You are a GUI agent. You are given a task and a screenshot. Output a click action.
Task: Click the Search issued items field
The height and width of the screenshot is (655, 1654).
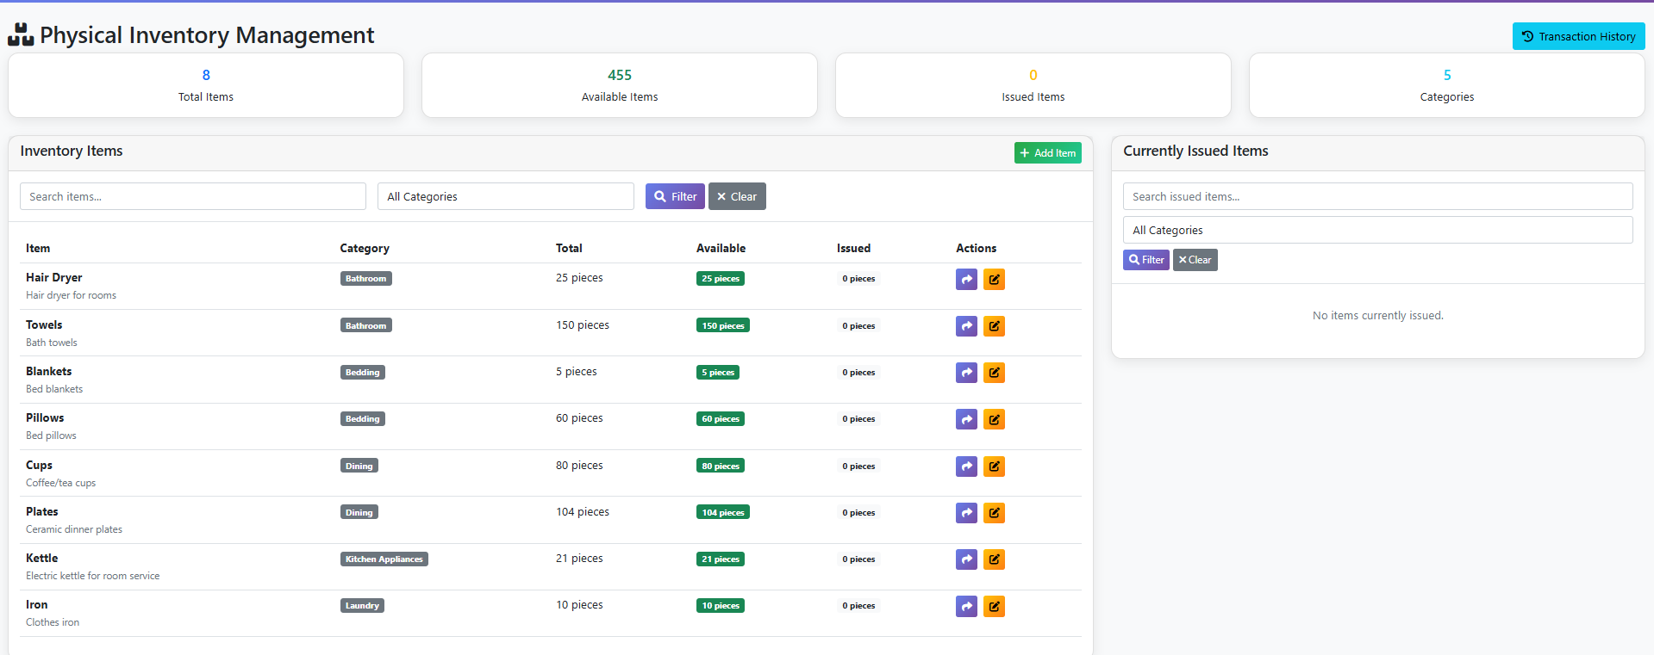click(x=1376, y=196)
